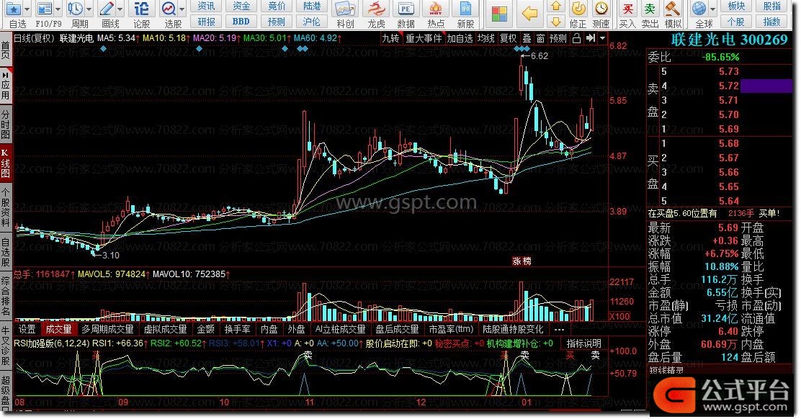Open the chart toolbar dropdown arrow

click(x=603, y=38)
